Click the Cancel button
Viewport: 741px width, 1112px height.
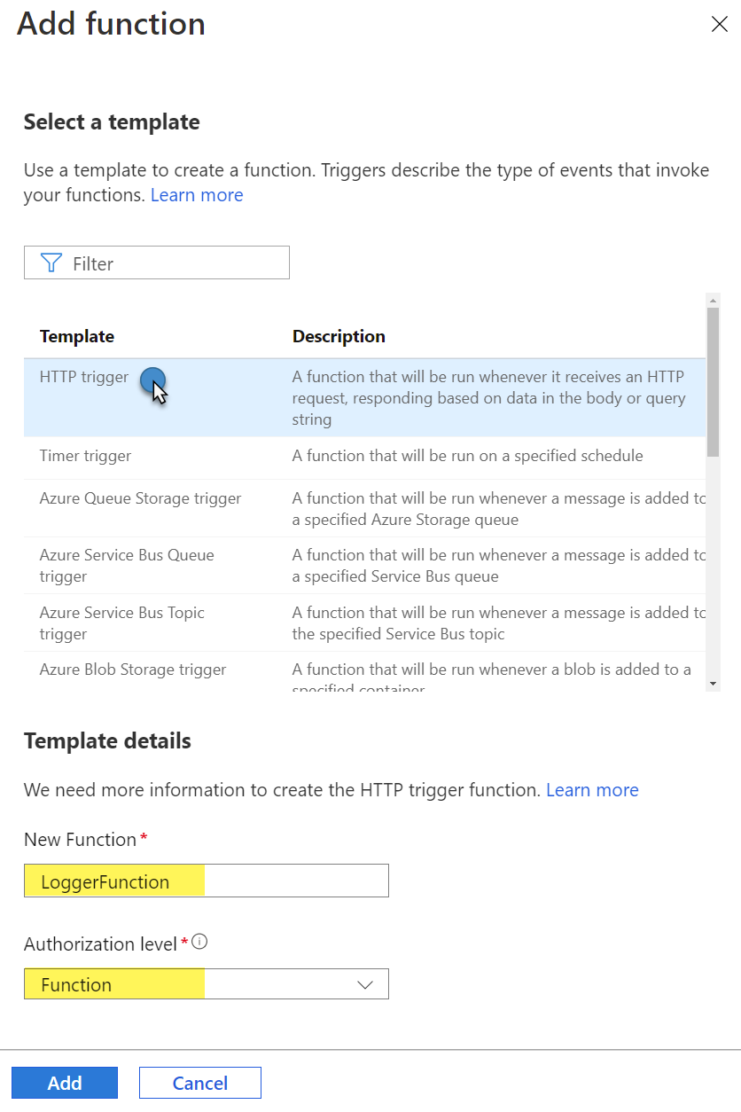pos(200,1083)
